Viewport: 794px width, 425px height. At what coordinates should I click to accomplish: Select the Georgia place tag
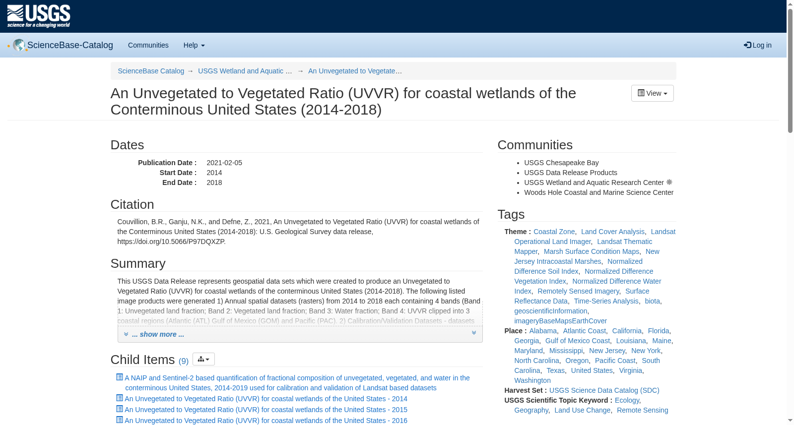(527, 341)
